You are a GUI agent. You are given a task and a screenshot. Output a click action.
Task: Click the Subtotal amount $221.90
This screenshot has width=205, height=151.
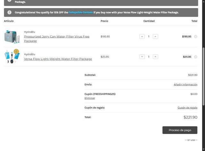pyautogui.click(x=193, y=75)
